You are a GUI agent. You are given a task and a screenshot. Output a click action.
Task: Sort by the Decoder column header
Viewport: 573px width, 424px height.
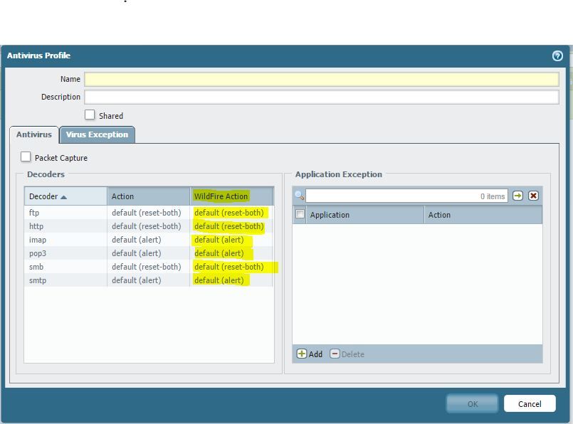(x=65, y=196)
